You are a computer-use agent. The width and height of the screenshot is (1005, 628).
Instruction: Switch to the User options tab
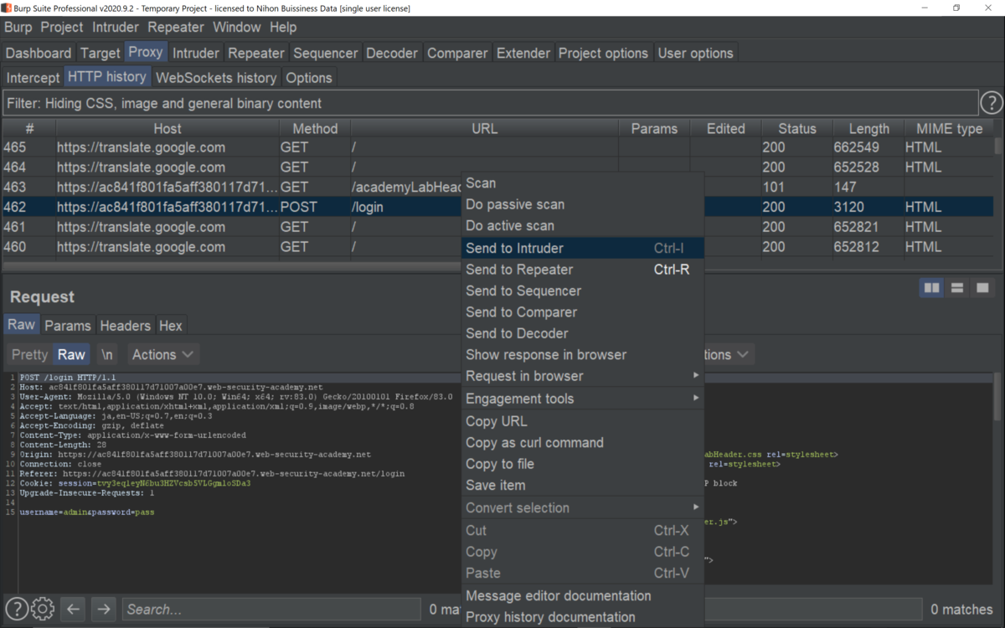(695, 53)
